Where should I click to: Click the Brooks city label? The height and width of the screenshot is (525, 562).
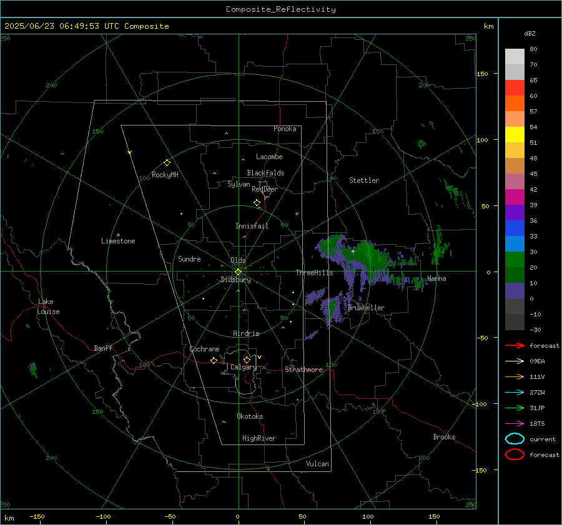coord(444,437)
